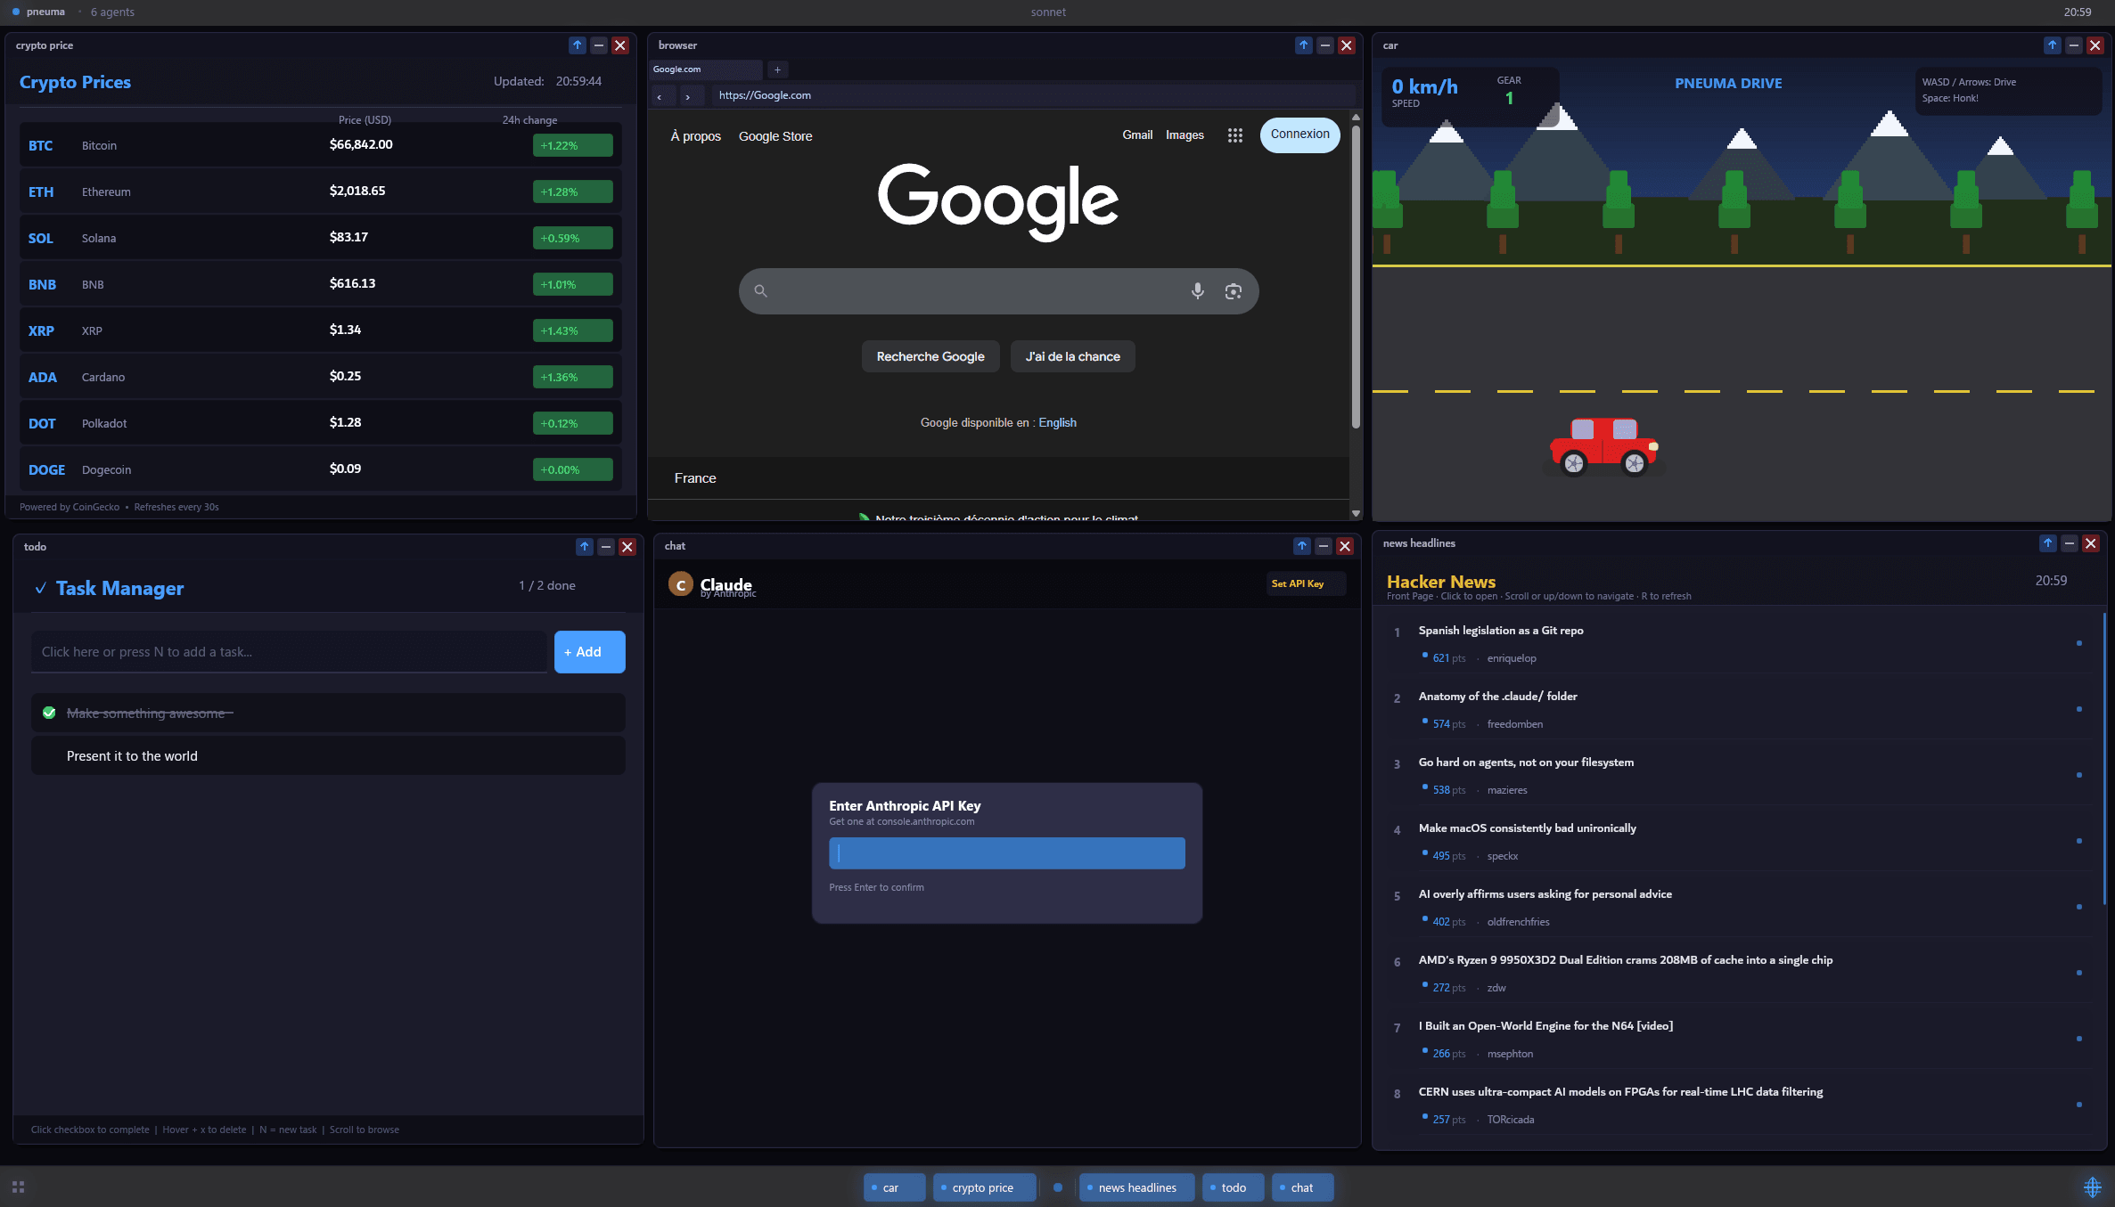The height and width of the screenshot is (1207, 2115).
Task: Open Google Store from the top menu
Action: pos(775,135)
